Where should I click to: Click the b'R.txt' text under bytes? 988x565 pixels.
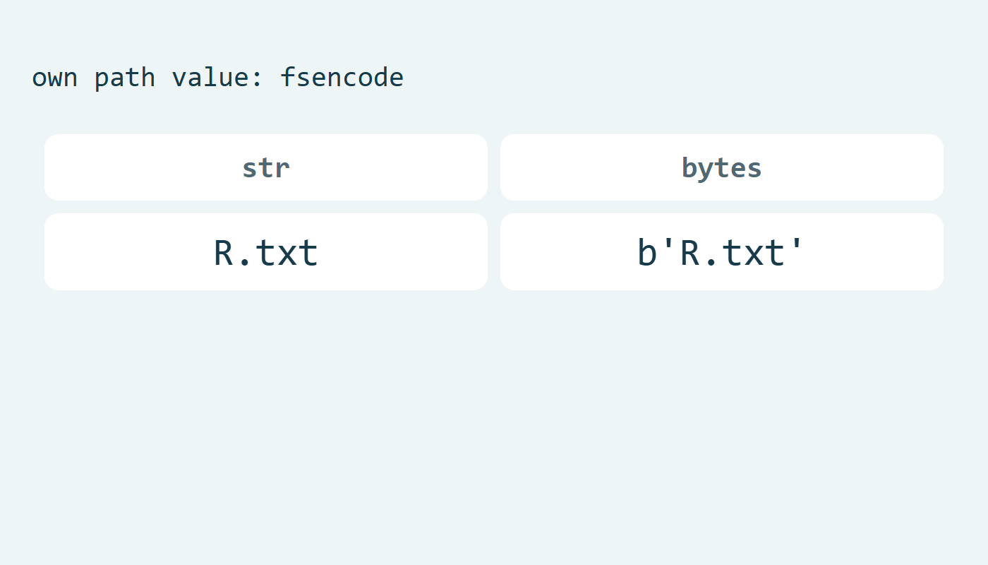click(x=721, y=252)
